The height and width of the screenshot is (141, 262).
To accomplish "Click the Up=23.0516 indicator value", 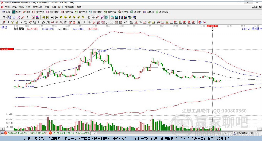I will (x=48, y=29).
